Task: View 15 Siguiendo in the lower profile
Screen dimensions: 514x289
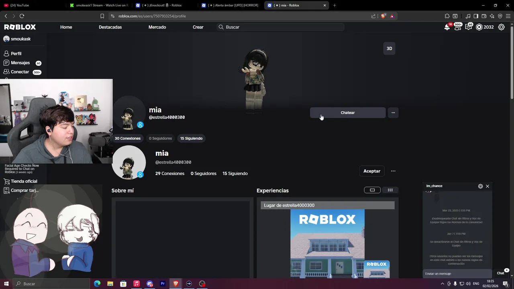Action: pyautogui.click(x=235, y=173)
